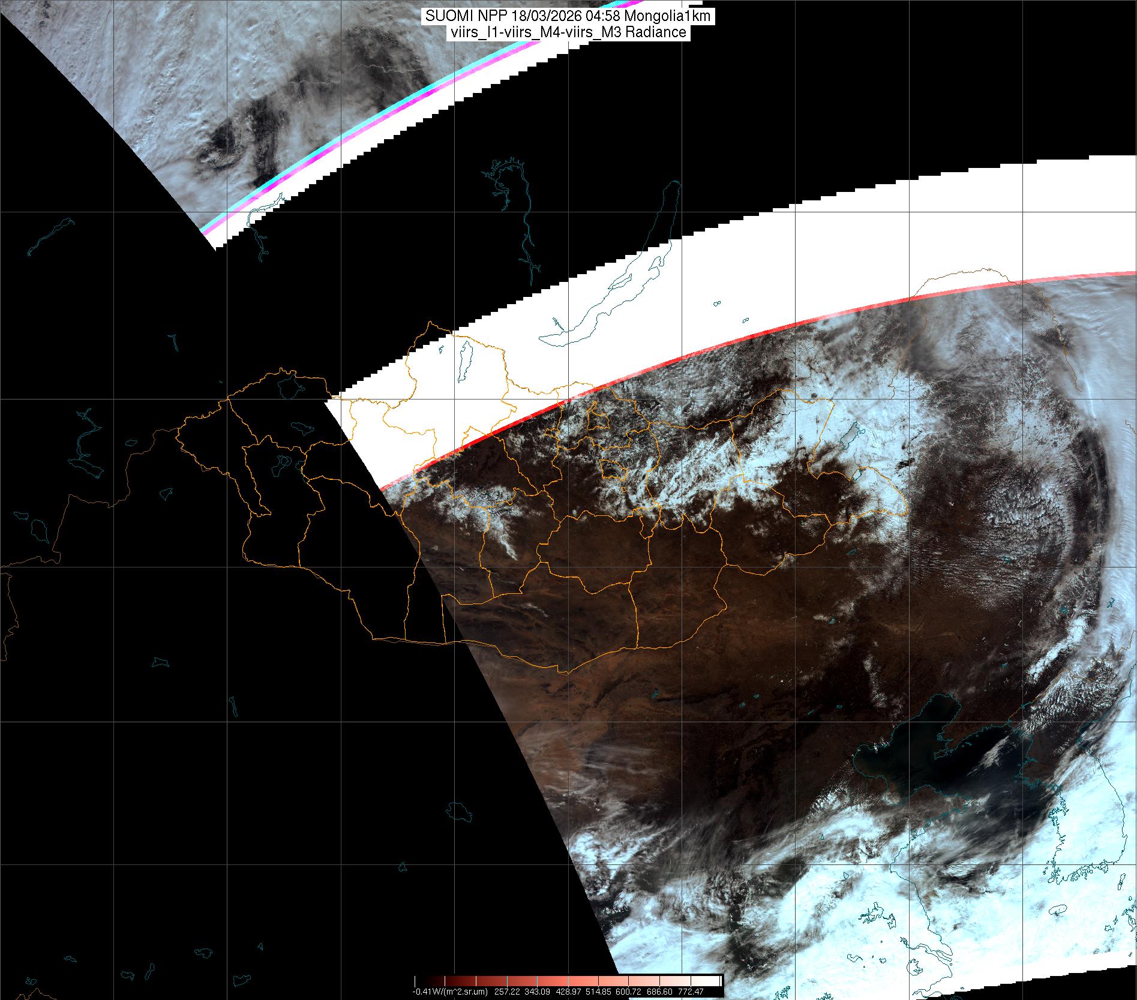Click the -0.41W/(m^2.sr.um) colorbar label
This screenshot has height=1000, width=1137.
pos(449,992)
